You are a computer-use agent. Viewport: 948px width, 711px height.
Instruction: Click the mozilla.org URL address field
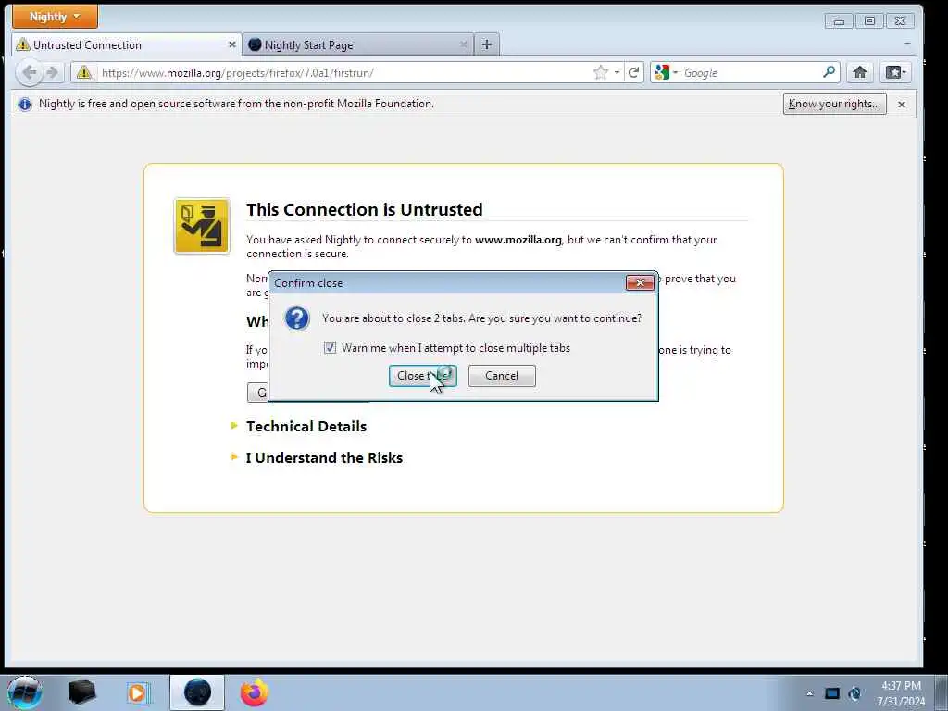point(344,72)
